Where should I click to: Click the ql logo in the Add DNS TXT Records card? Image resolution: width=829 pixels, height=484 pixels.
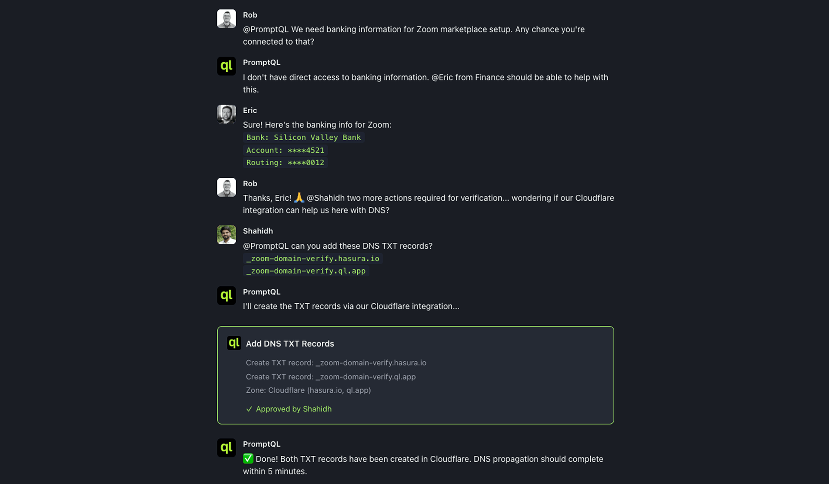pos(234,343)
